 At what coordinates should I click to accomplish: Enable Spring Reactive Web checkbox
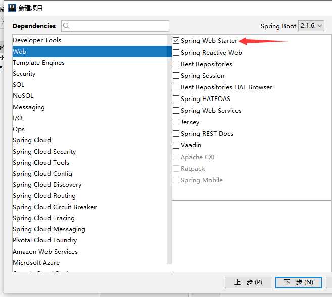tap(176, 53)
